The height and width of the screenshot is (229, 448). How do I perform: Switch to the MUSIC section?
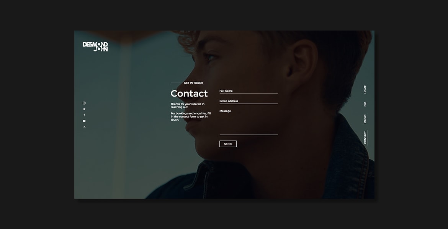[365, 119]
